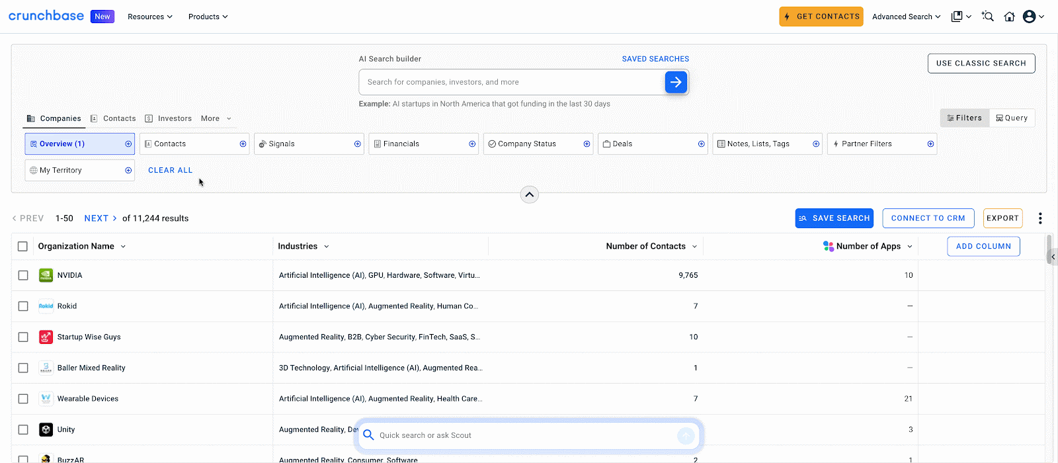Send the Scout quick search query arrow
The height and width of the screenshot is (463, 1058).
[686, 435]
